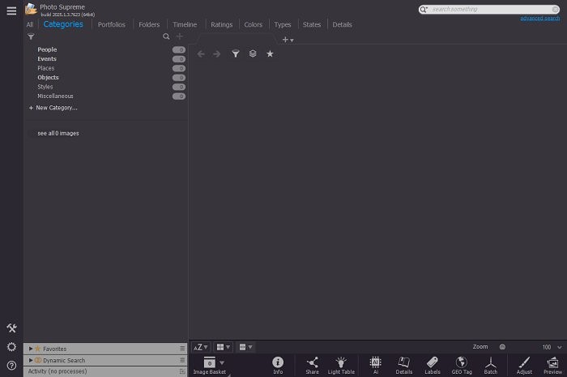567x377 pixels.
Task: Open the Info panel
Action: coord(278,366)
